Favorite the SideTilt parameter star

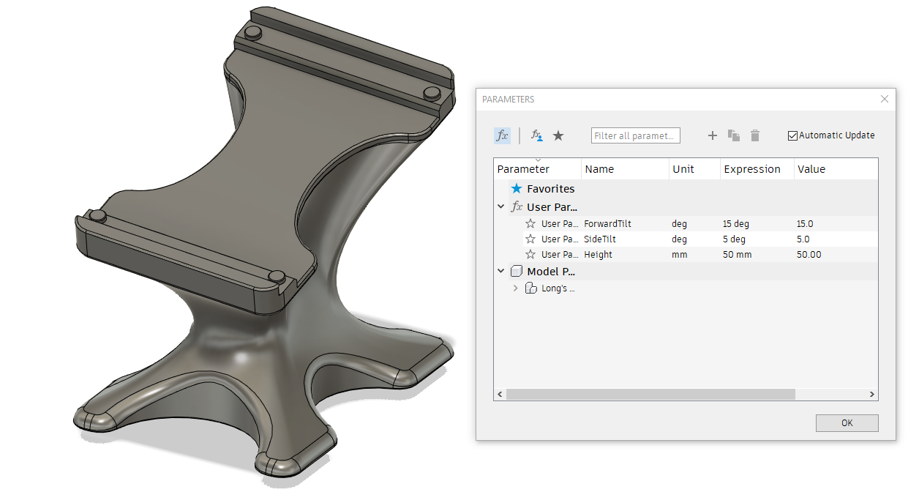[530, 239]
